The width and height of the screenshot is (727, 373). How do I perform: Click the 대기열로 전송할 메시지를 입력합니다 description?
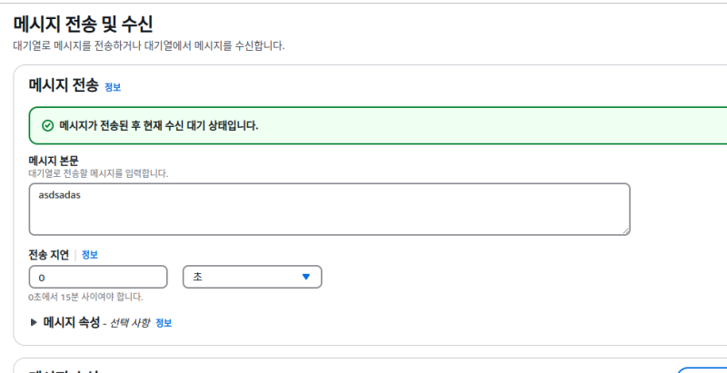point(98,172)
